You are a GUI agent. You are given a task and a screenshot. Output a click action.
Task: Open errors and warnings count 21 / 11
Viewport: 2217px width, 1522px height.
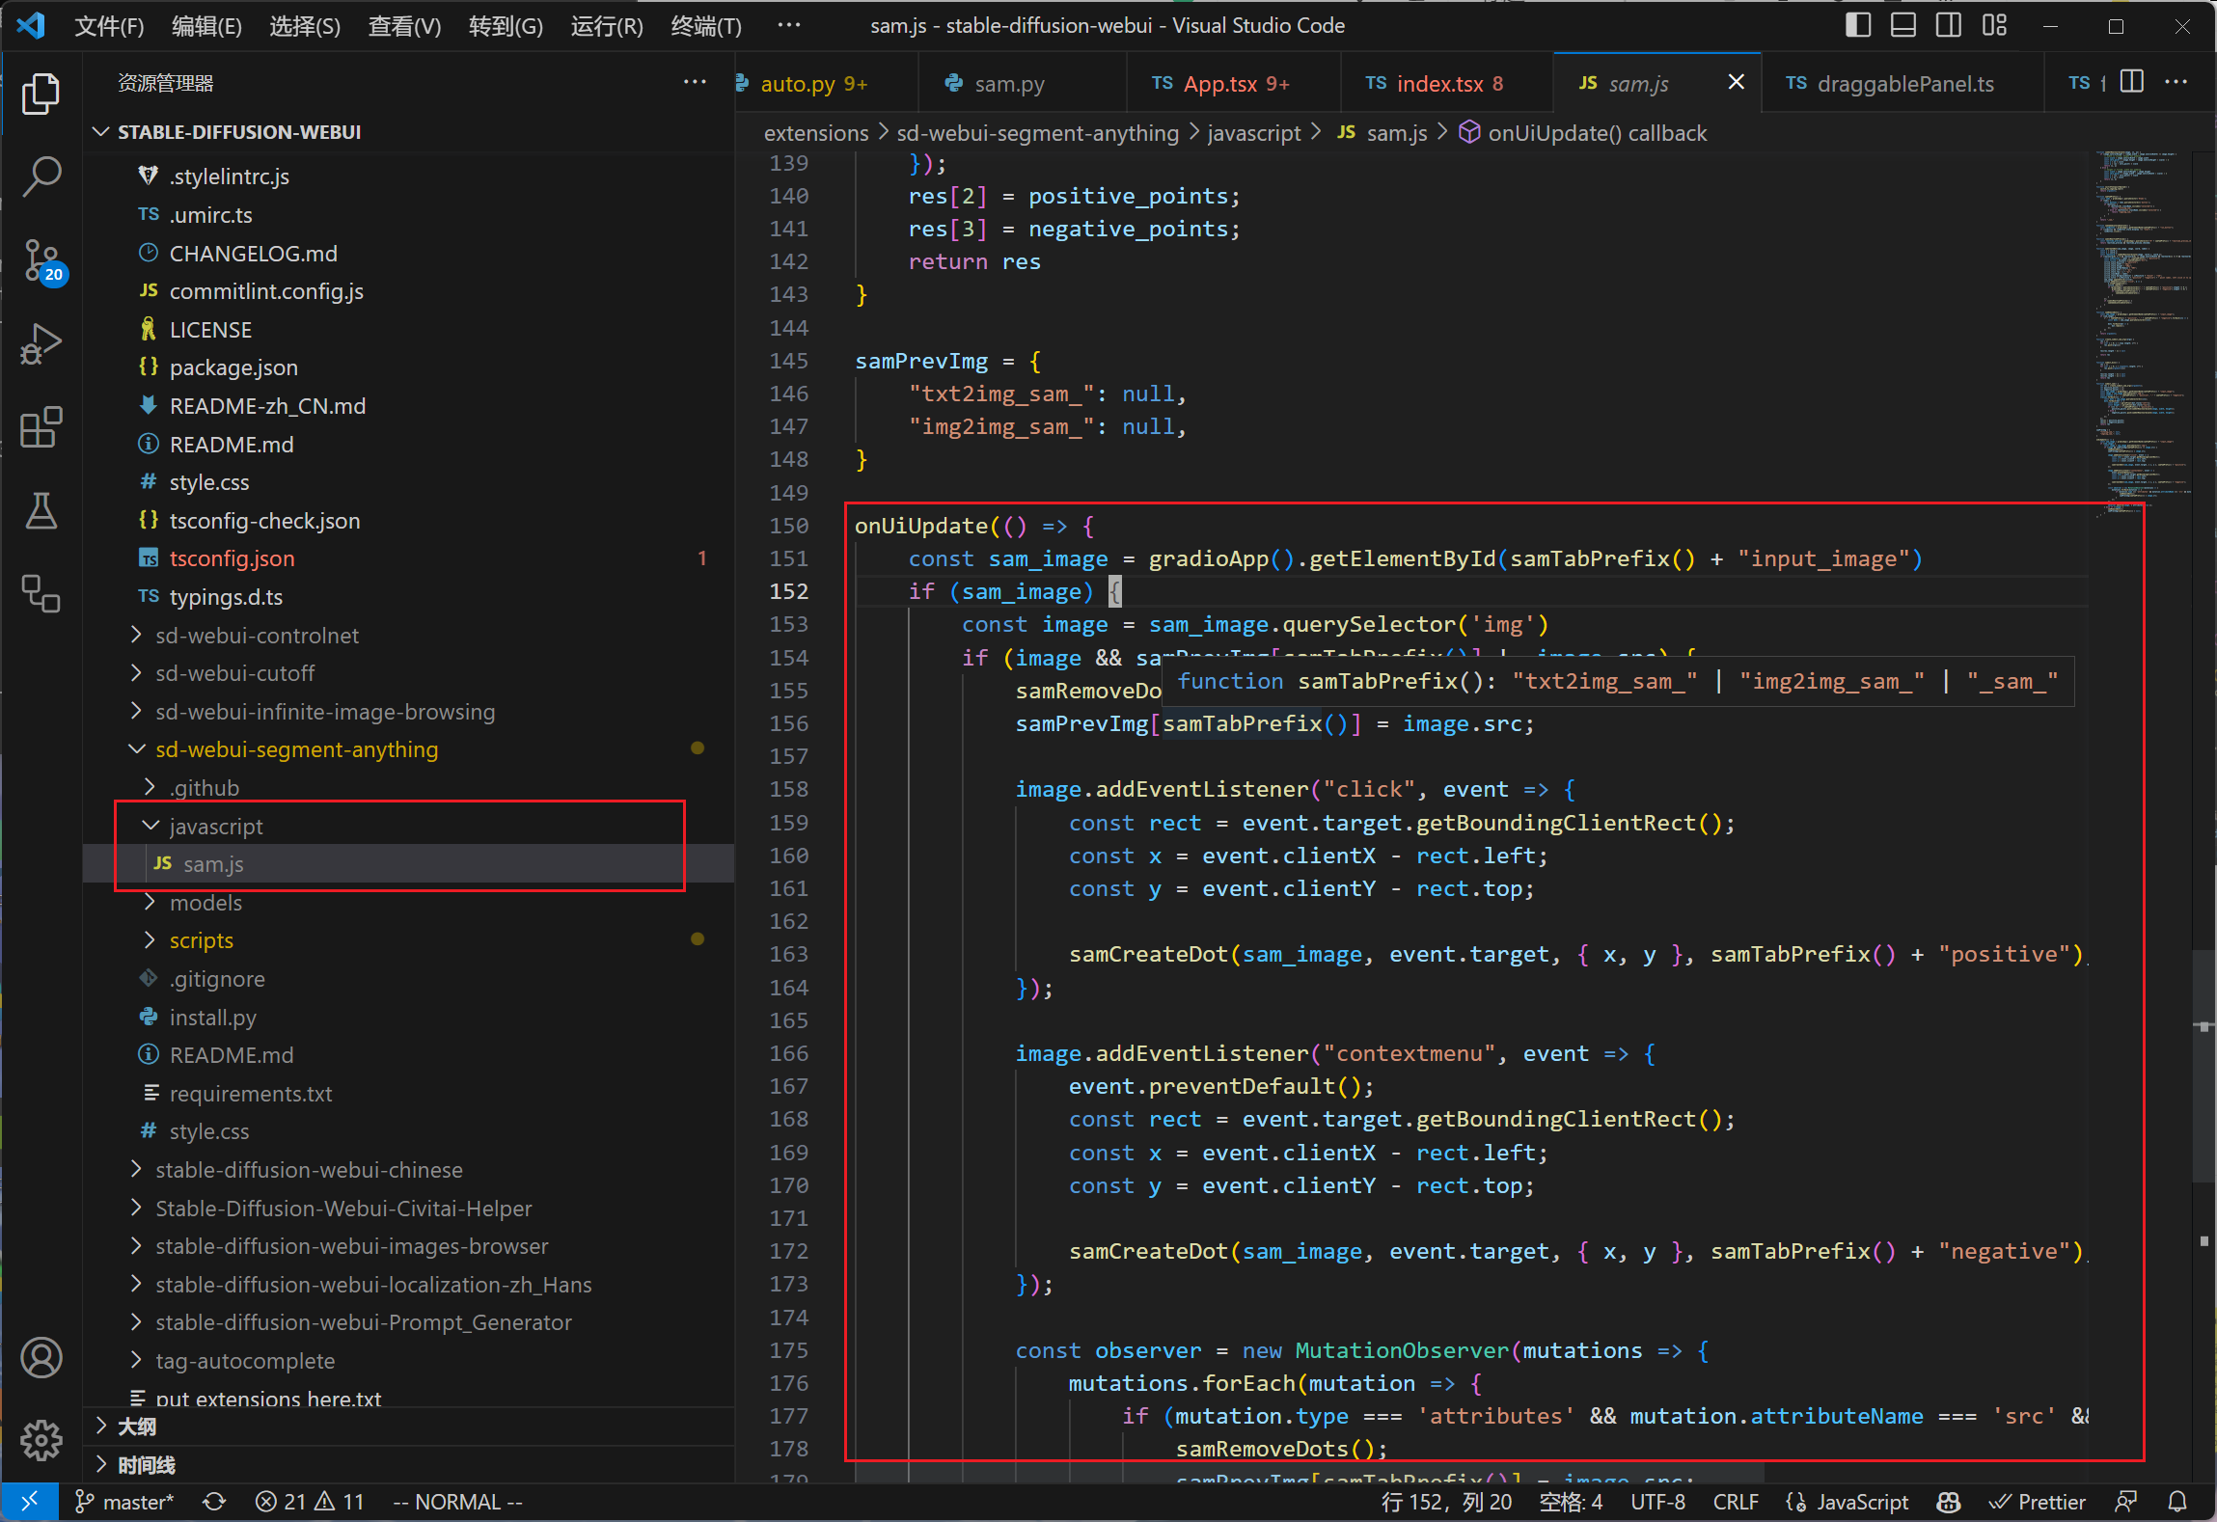point(310,1502)
